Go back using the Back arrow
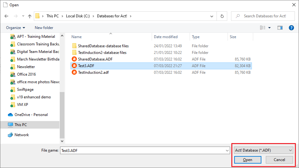 pyautogui.click(x=7, y=16)
